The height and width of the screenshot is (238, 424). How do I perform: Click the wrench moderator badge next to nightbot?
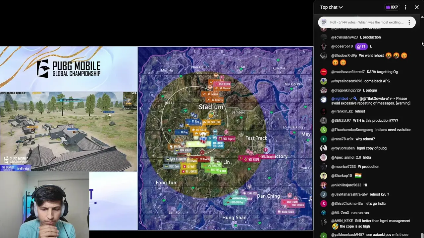tap(355, 99)
